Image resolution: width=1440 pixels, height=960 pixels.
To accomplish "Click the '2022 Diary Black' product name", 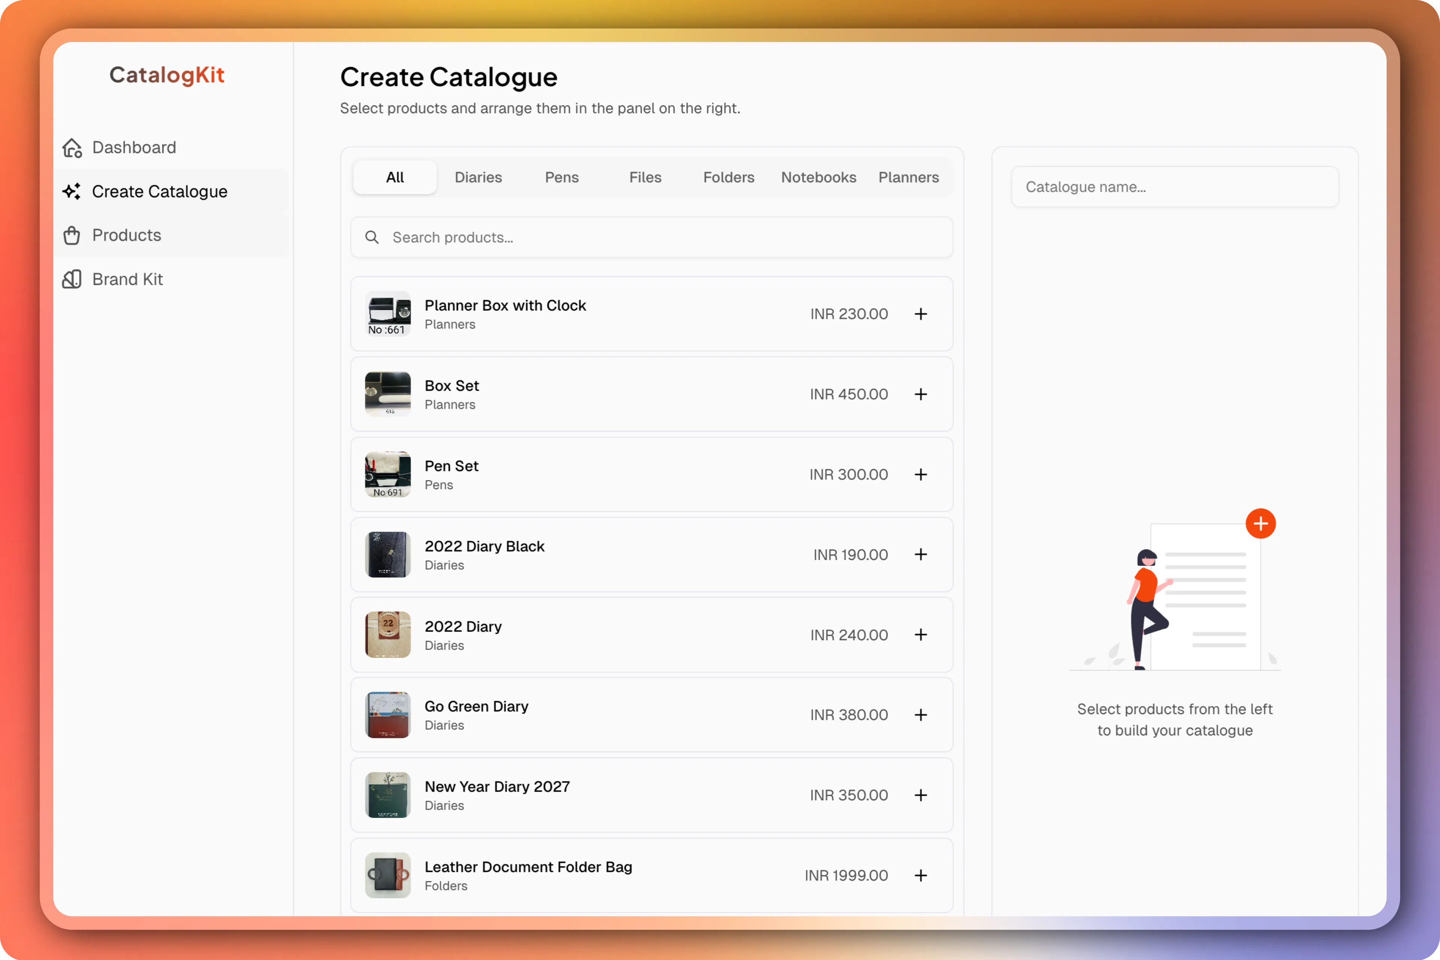I will pyautogui.click(x=484, y=546).
